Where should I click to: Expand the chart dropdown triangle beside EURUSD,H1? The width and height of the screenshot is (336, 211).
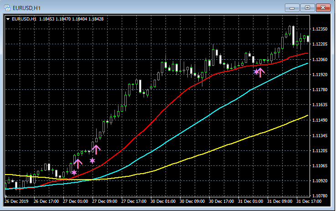tap(8, 19)
